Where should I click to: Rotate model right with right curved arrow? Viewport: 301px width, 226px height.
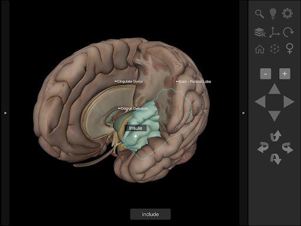point(287,148)
